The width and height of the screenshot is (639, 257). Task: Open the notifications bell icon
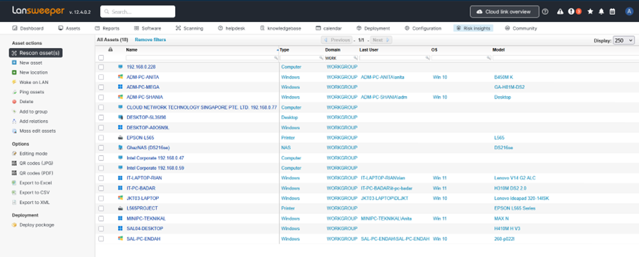click(601, 12)
